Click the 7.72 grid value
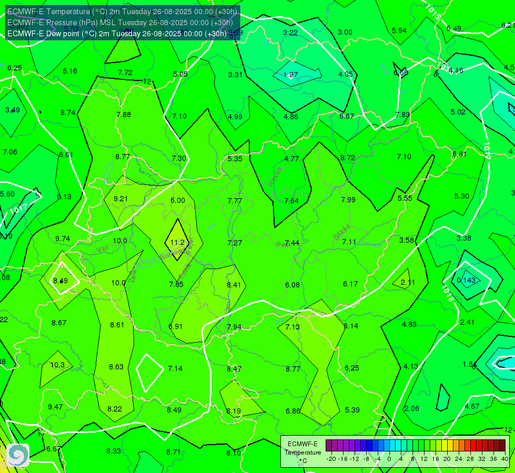 125,73
